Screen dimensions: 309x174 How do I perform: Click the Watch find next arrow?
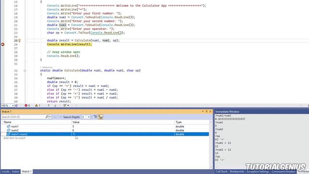pyautogui.click(x=60, y=117)
